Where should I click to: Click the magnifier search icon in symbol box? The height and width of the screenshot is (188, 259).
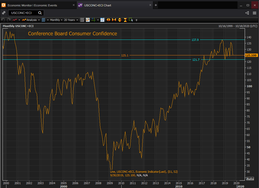click(x=40, y=13)
